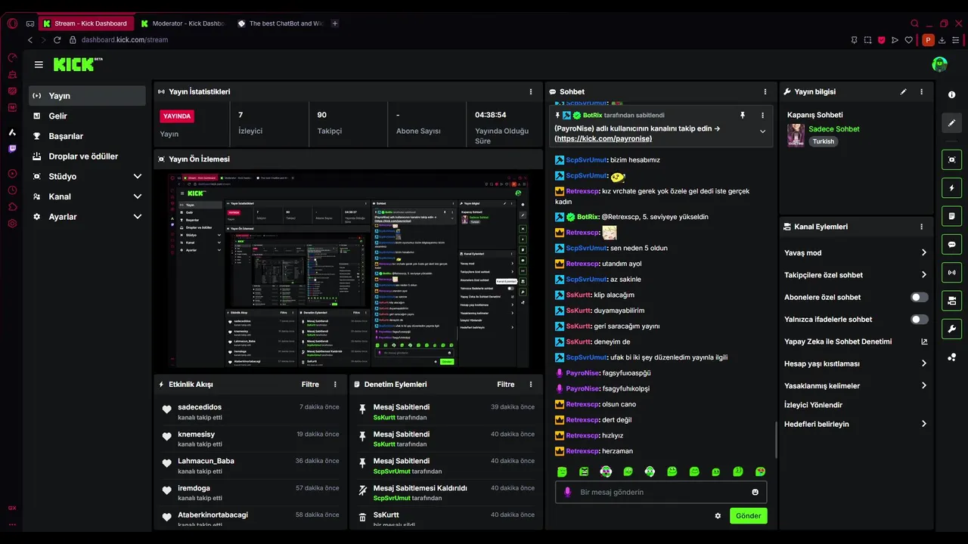
Task: Open Yavaş mod settings
Action: [856, 253]
